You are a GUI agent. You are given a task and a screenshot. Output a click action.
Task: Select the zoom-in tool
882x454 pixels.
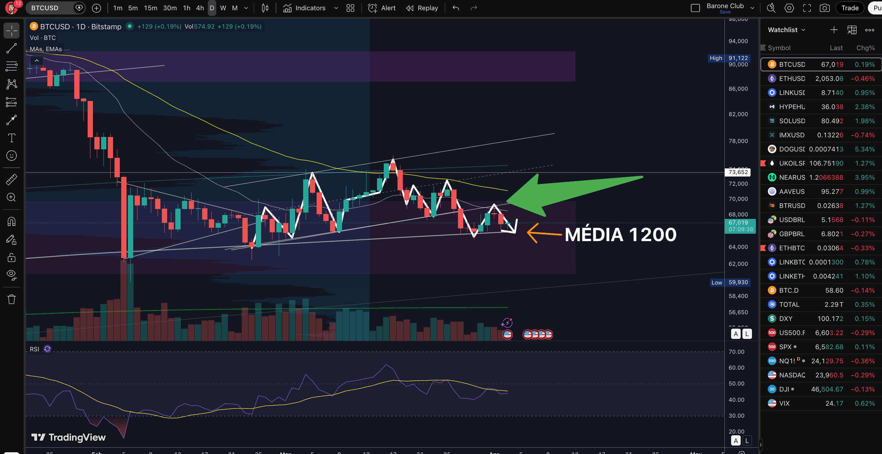point(12,198)
